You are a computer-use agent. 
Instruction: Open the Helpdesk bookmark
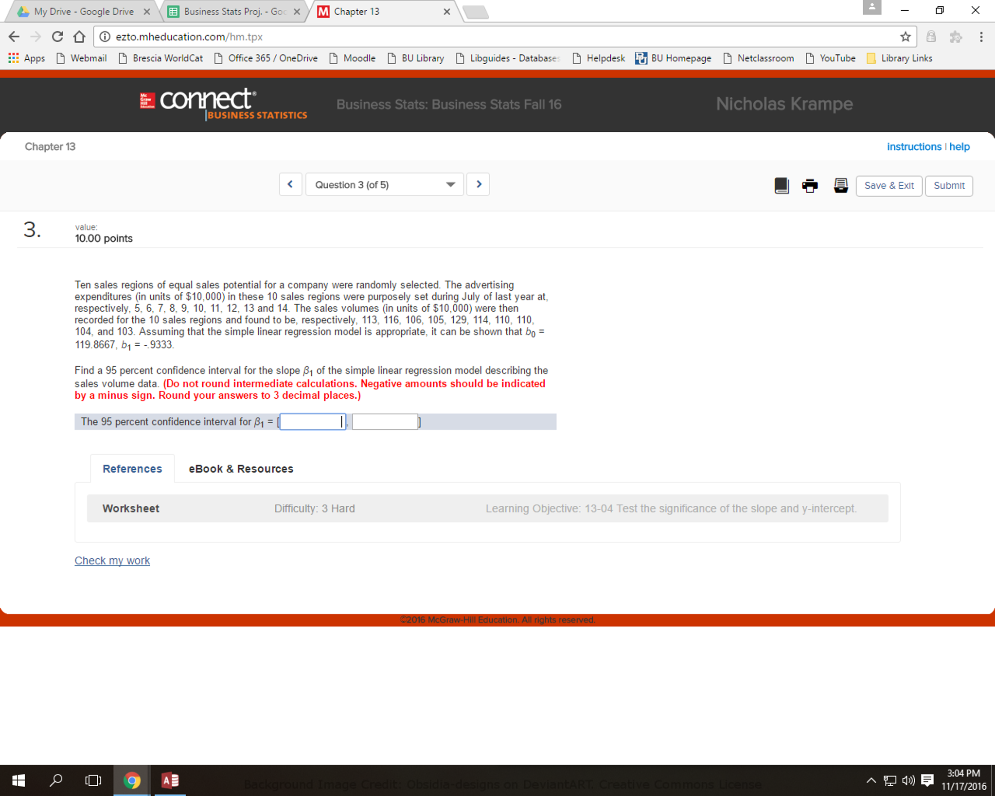[599, 58]
